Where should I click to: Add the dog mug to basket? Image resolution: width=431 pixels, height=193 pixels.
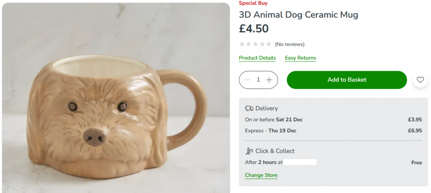(x=347, y=80)
